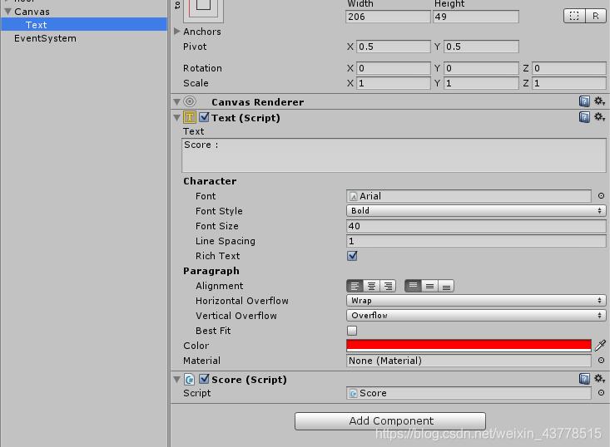Set horizontal alignment to right
This screenshot has height=447, width=610.
coord(388,286)
